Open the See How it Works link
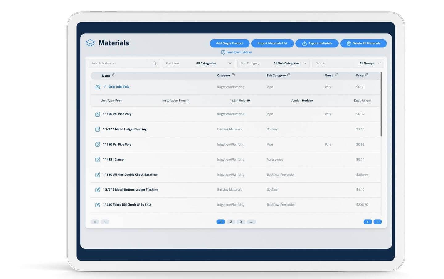This screenshot has height=279, width=444. tap(236, 52)
